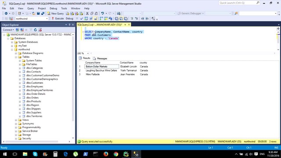Image resolution: width=281 pixels, height=158 pixels.
Task: Collapse the northwind database node
Action: 12,50
